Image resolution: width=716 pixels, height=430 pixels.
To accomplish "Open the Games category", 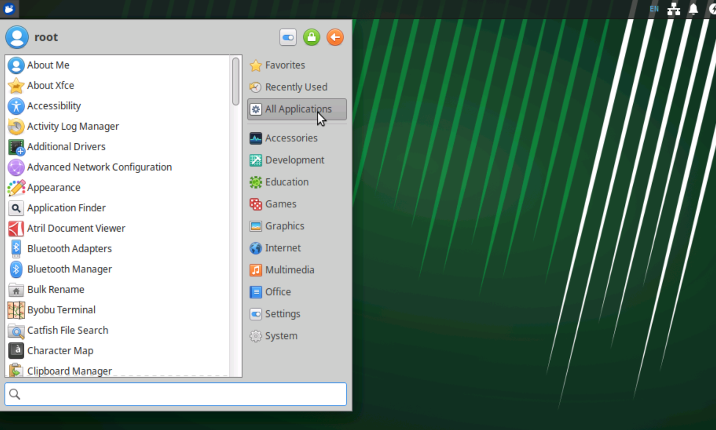I will click(297, 204).
